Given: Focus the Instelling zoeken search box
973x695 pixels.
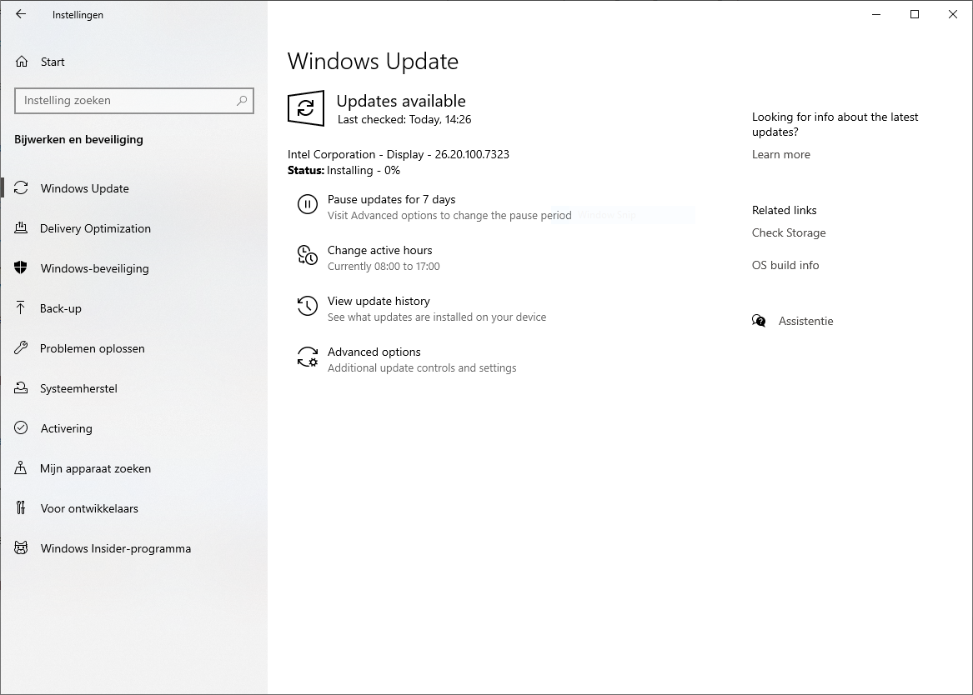Looking at the screenshot, I should [x=134, y=101].
